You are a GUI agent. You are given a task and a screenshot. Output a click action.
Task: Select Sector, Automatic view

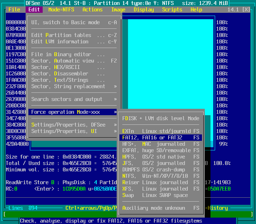click(74, 61)
